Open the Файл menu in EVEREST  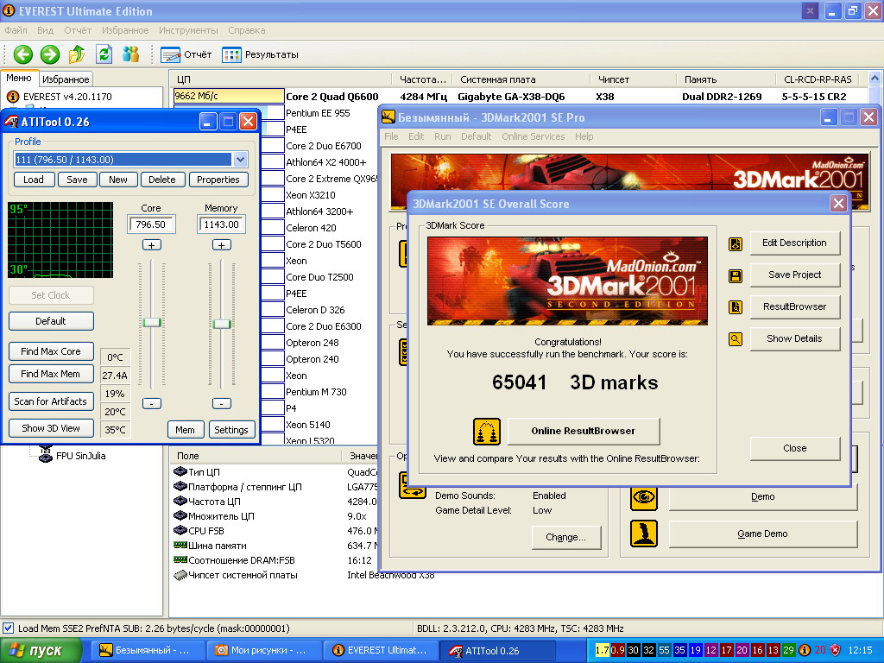pyautogui.click(x=16, y=30)
